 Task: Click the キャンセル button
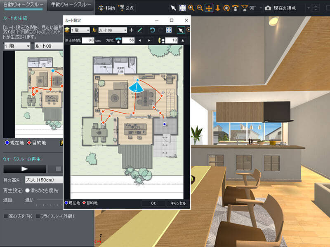coord(177,203)
